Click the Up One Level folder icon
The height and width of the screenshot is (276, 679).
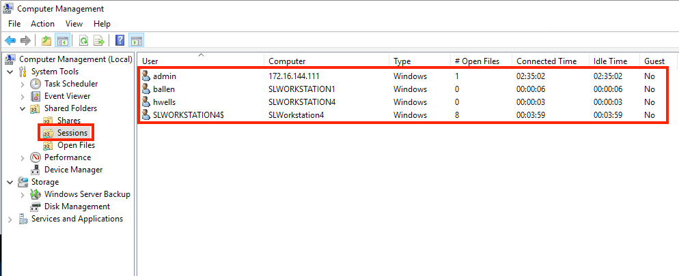(46, 40)
